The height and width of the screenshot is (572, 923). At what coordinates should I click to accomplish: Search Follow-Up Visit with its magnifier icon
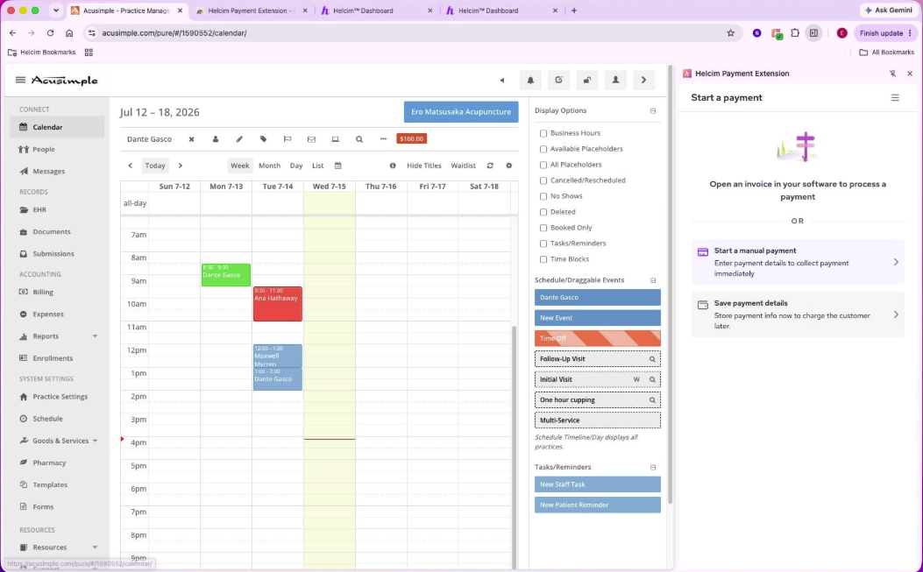point(652,359)
